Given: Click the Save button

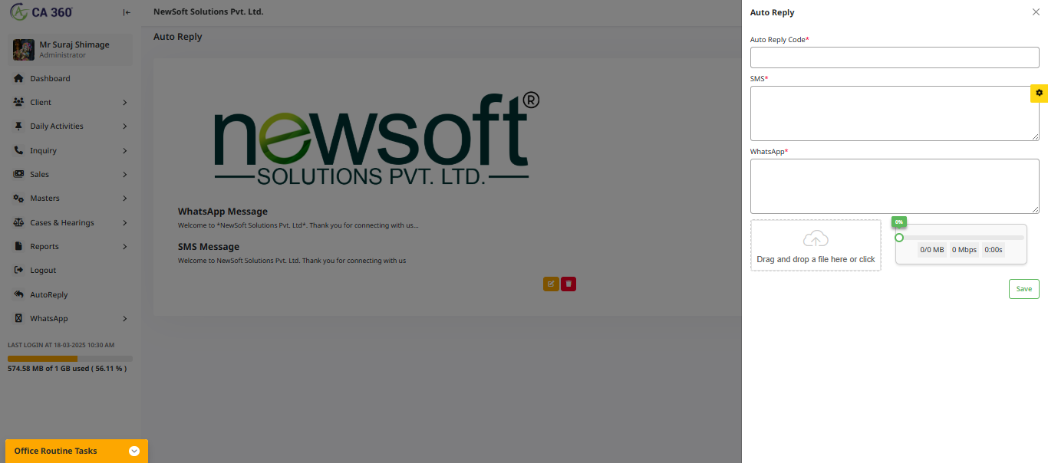Looking at the screenshot, I should (x=1024, y=289).
